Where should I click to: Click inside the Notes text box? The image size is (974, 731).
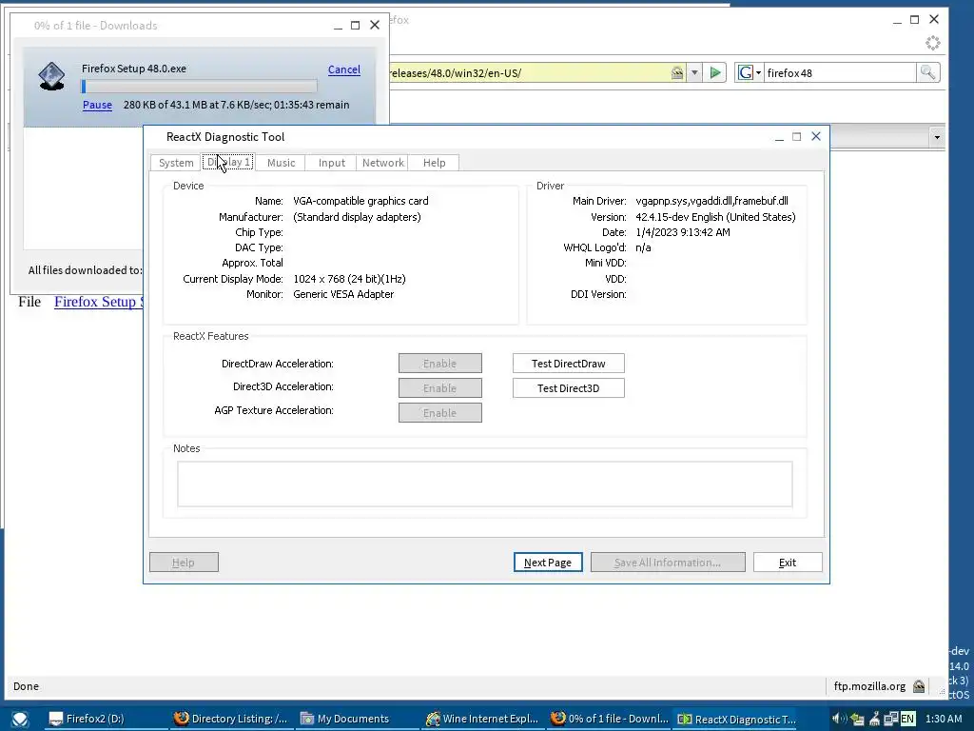484,484
